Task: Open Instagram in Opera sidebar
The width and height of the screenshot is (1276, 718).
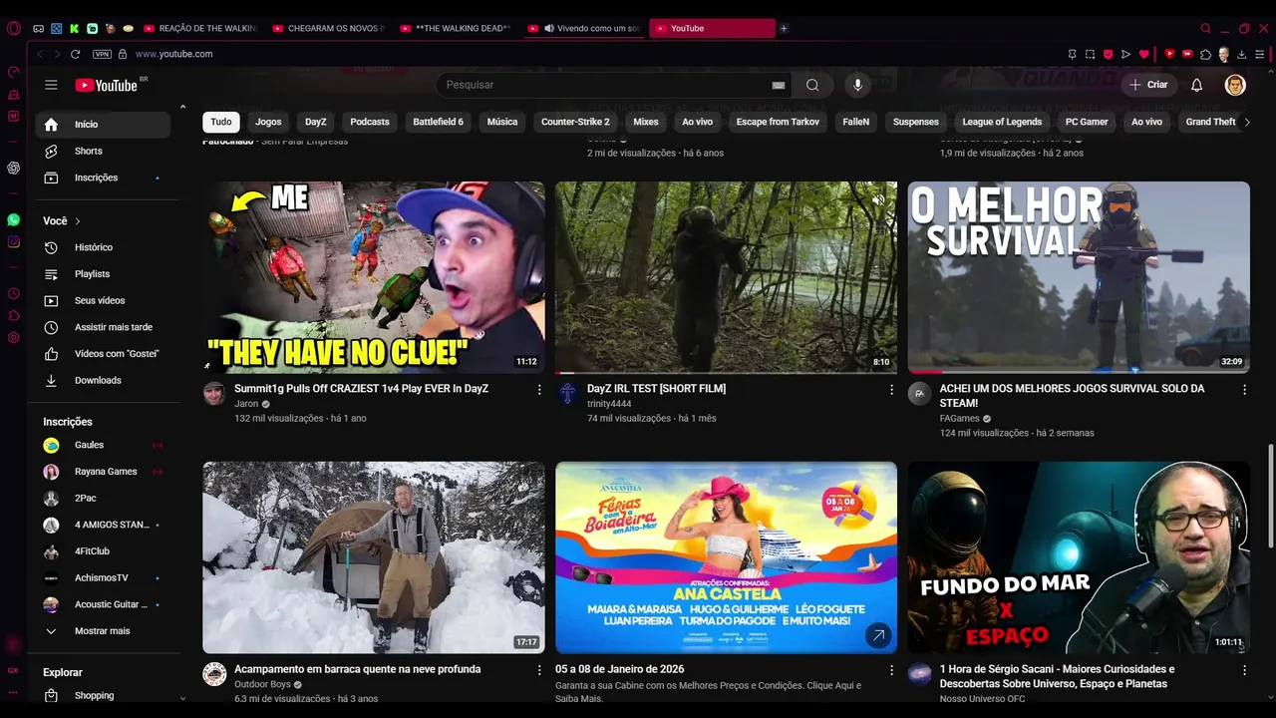Action: [13, 242]
